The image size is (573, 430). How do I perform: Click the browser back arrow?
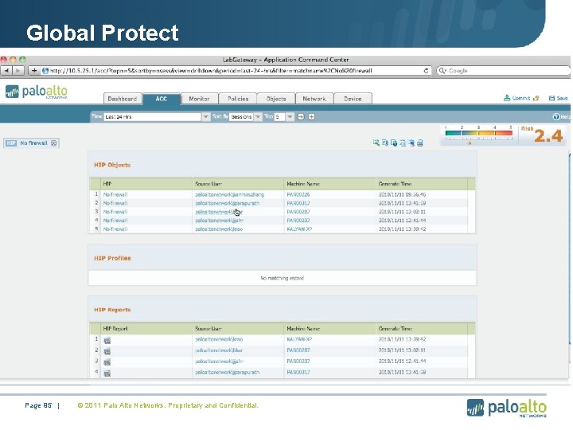[x=6, y=71]
